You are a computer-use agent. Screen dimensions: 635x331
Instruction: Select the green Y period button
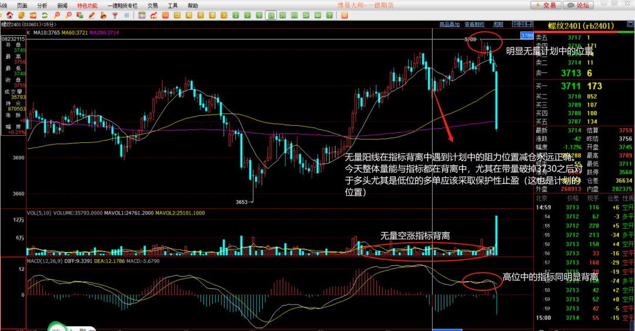330,15
